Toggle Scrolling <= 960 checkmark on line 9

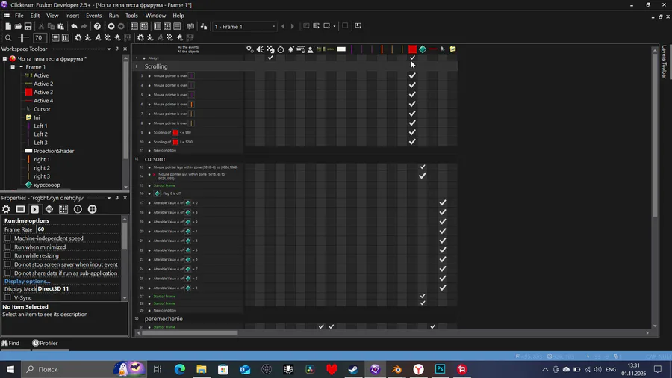412,132
